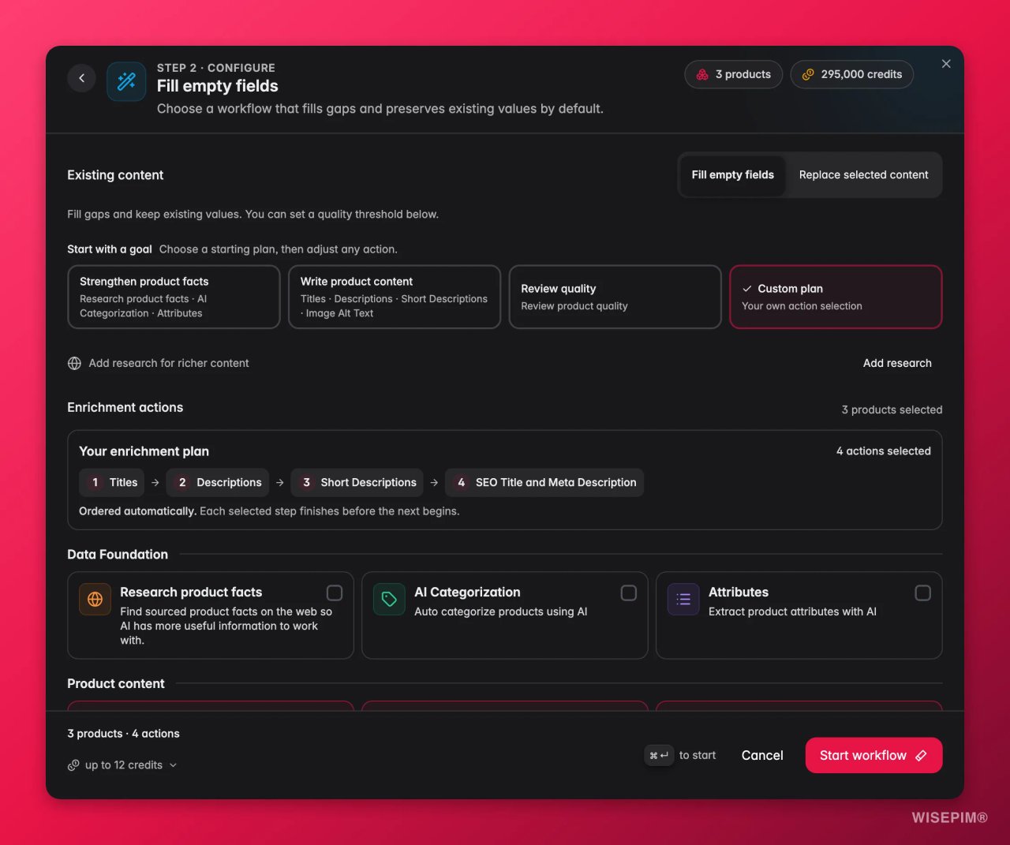Click the '3 products selected' text
The width and height of the screenshot is (1010, 845).
(892, 409)
